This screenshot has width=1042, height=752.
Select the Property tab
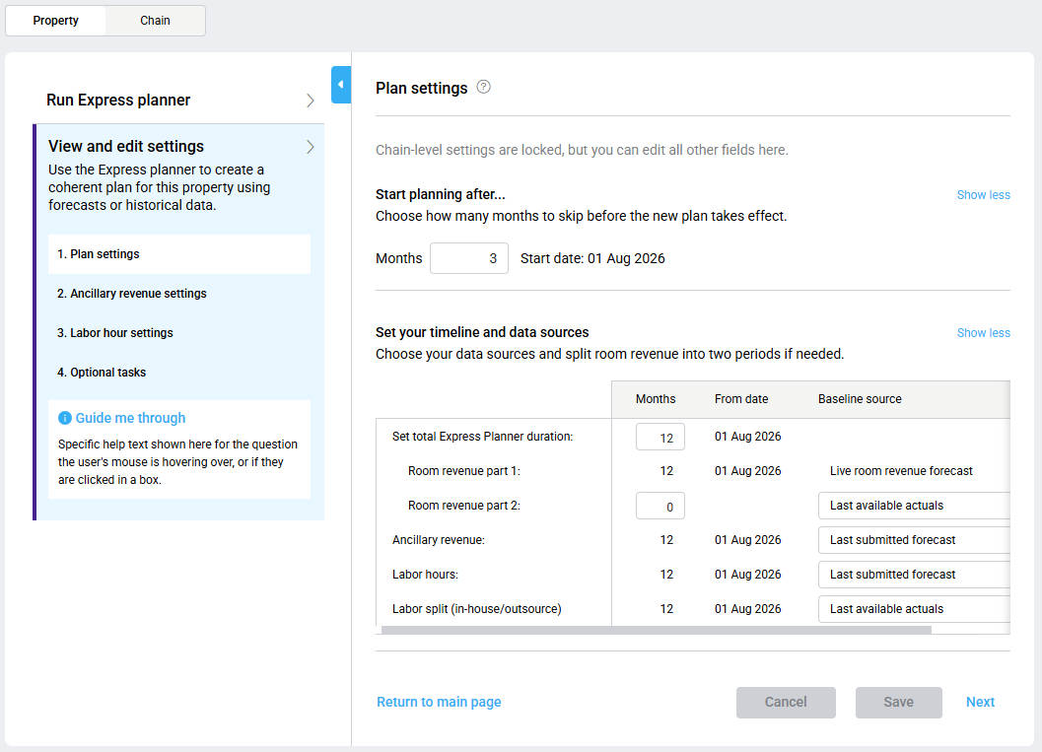point(56,21)
